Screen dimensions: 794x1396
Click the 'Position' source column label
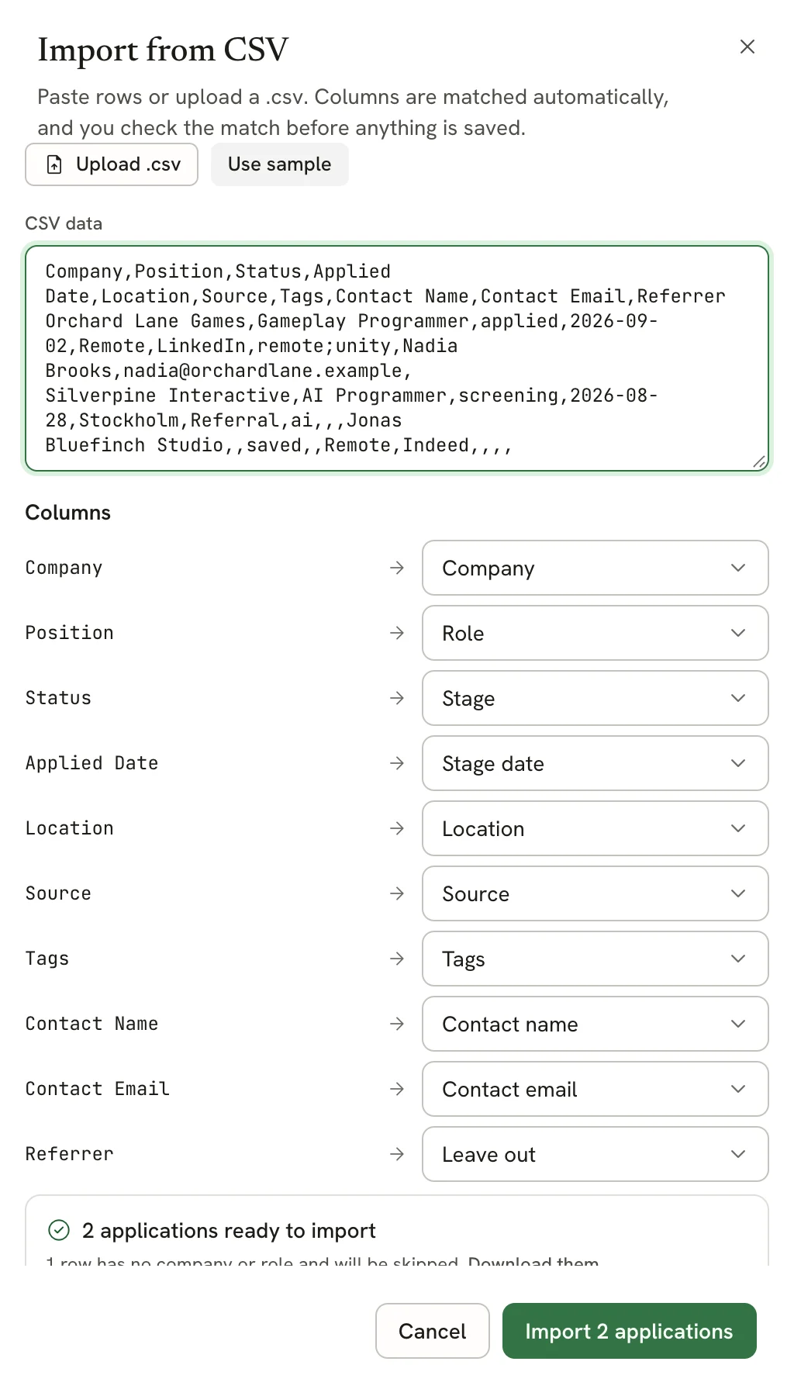click(x=70, y=633)
